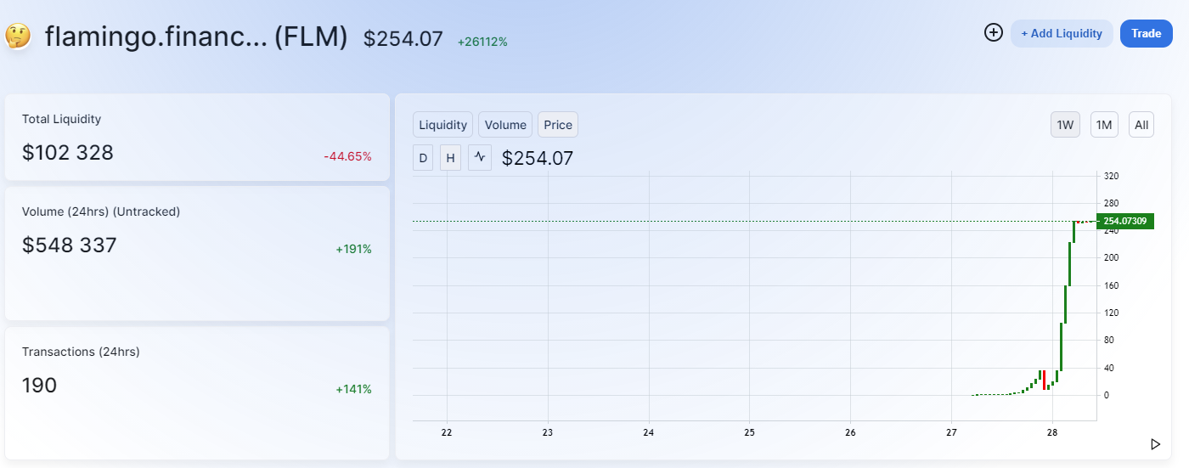This screenshot has height=468, width=1189.
Task: Click the +191% volume change
Action: pyautogui.click(x=353, y=249)
